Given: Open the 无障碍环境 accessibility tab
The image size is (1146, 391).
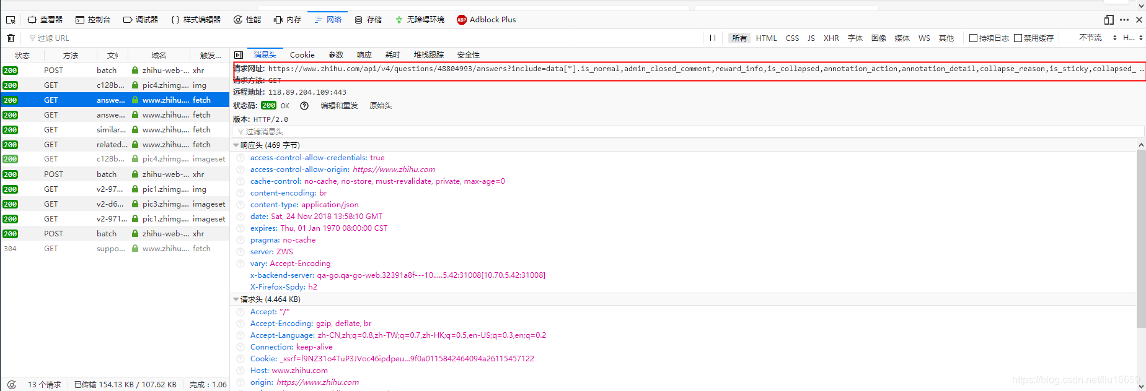Looking at the screenshot, I should click(420, 20).
